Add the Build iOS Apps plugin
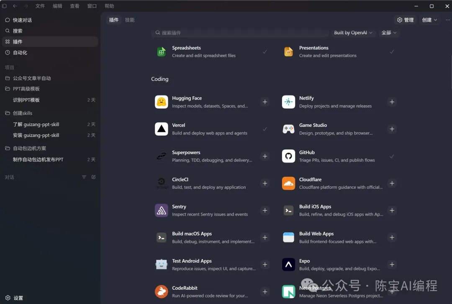This screenshot has width=452, height=304. point(392,210)
